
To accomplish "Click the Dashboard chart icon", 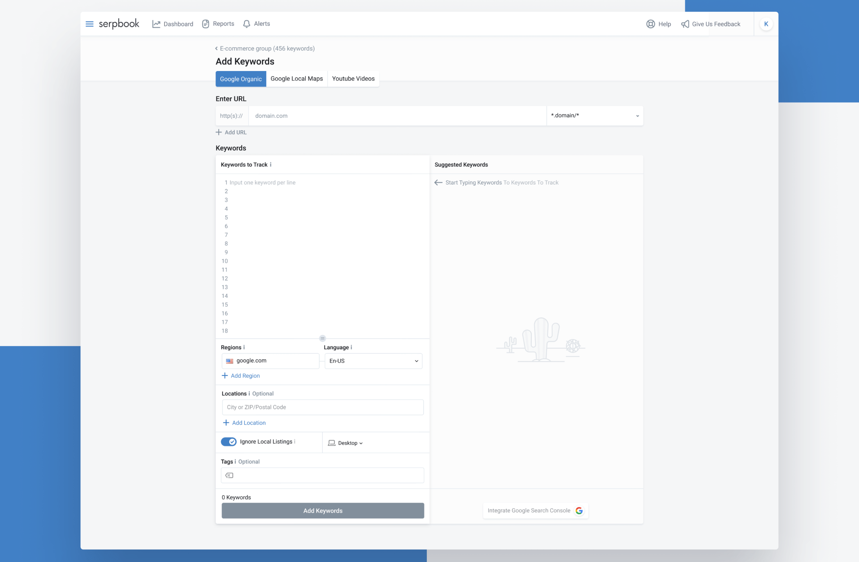I will (x=156, y=24).
